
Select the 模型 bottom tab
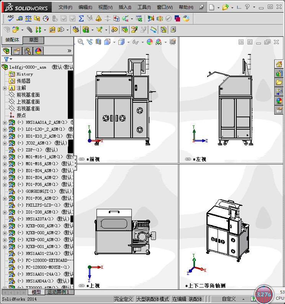36,292
